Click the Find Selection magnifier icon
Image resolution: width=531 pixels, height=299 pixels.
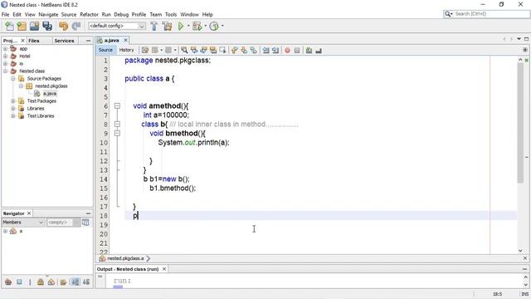[184, 50]
